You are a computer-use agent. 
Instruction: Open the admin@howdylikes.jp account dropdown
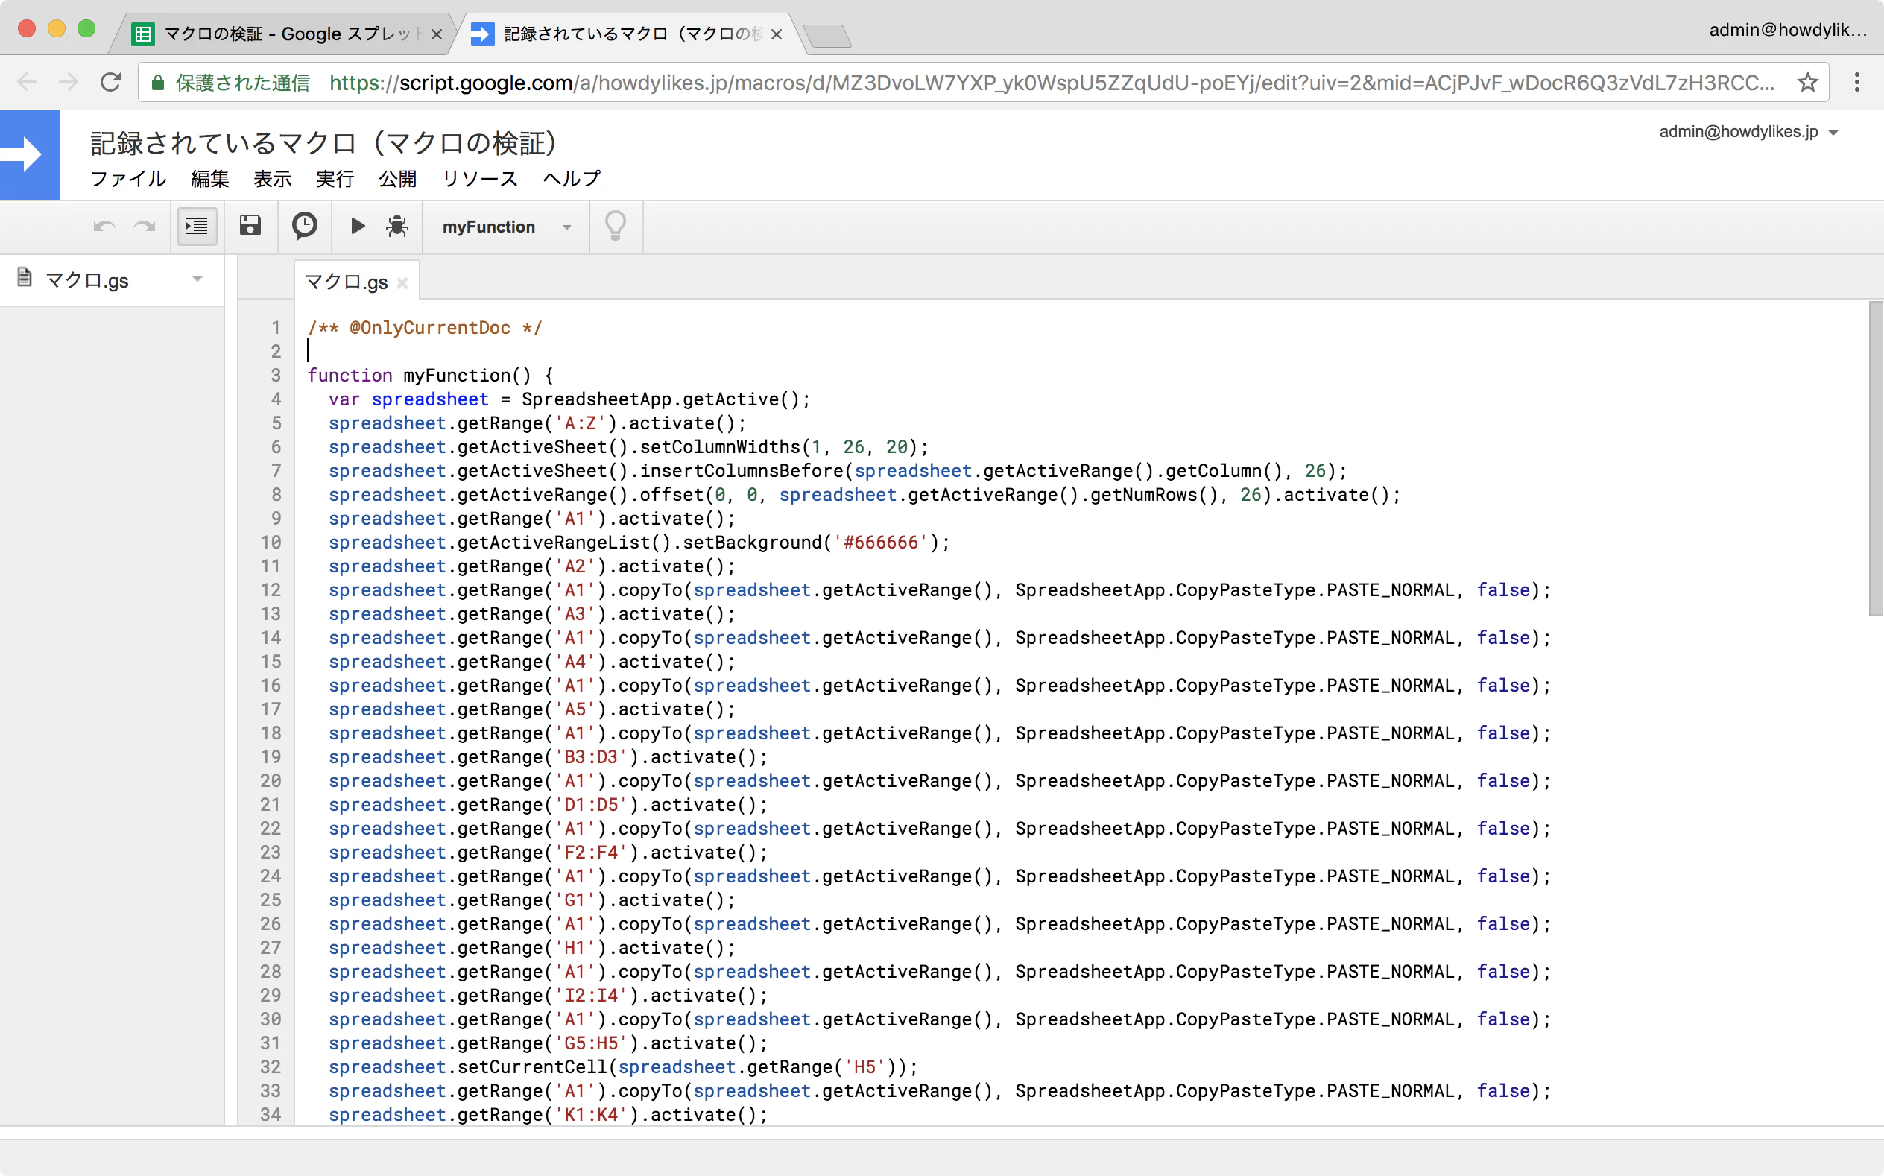(1748, 131)
